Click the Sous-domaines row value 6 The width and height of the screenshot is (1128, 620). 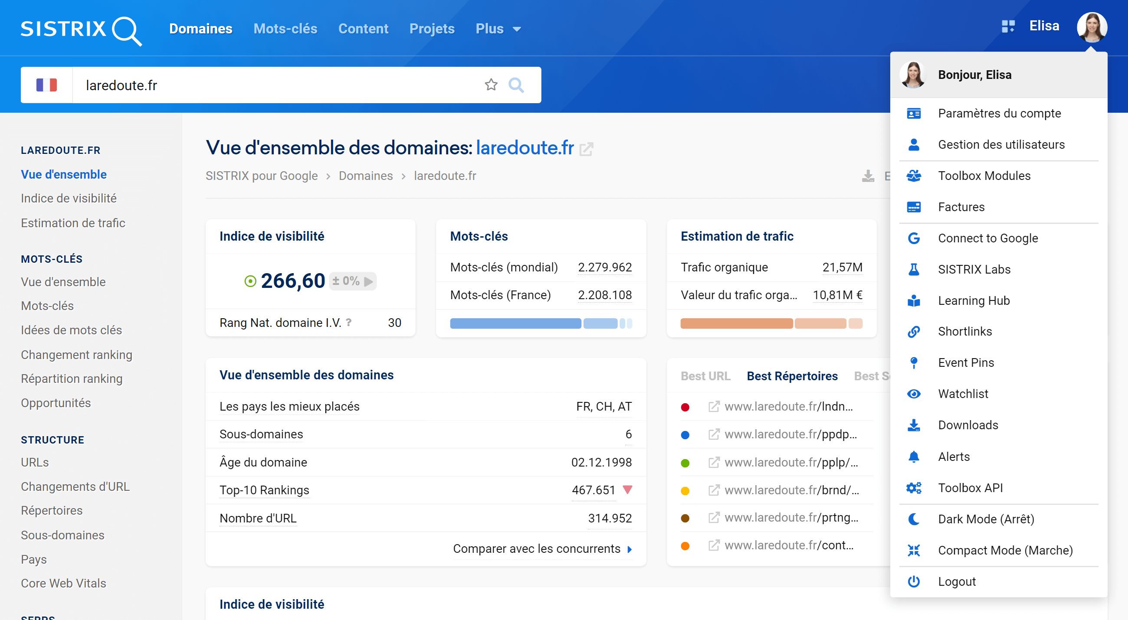(628, 434)
